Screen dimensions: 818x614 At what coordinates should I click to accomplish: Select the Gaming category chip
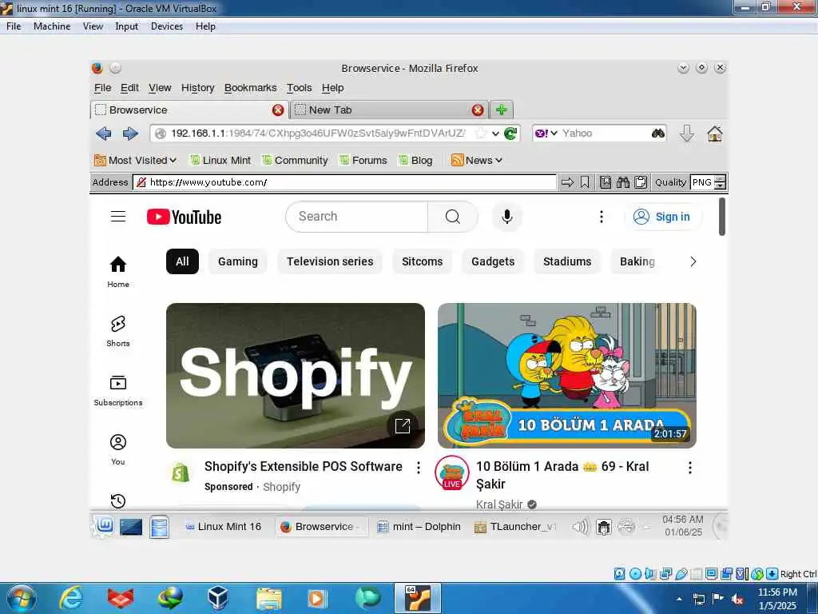click(x=238, y=261)
